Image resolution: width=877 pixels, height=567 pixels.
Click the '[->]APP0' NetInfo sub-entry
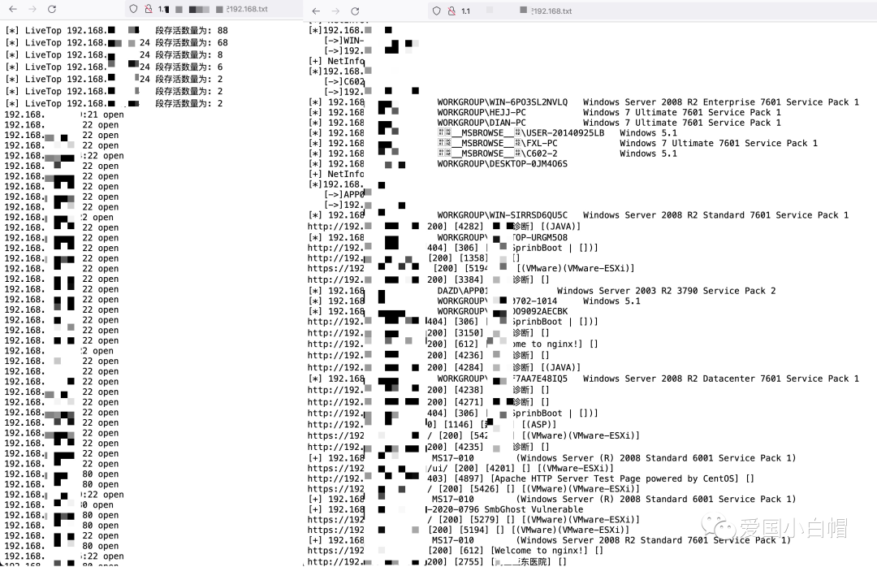(x=344, y=194)
